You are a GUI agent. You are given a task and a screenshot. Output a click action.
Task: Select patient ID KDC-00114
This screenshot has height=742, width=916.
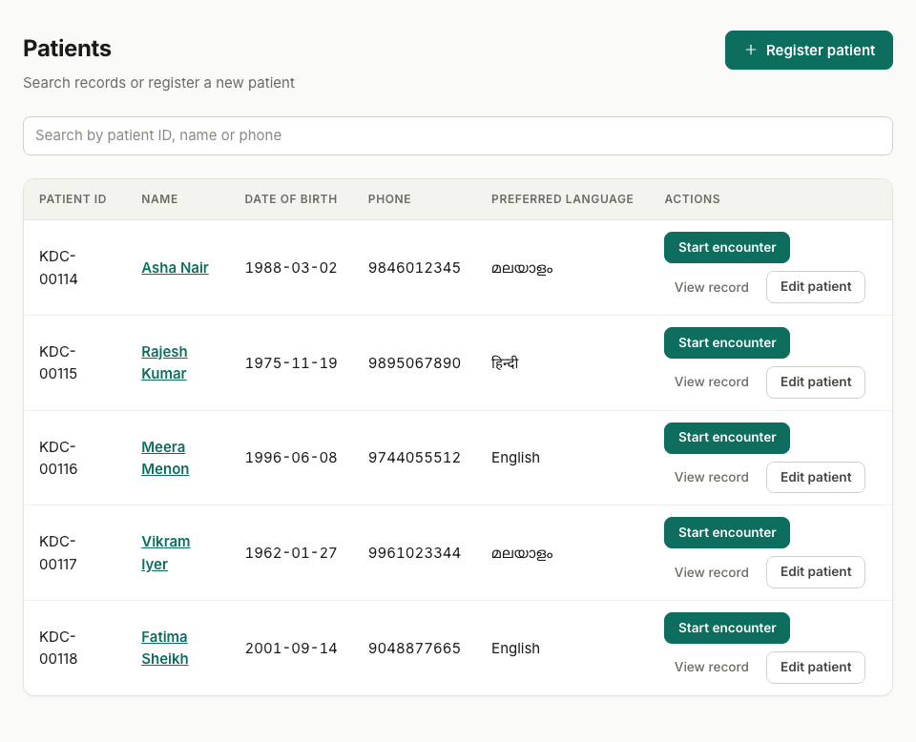(x=58, y=268)
